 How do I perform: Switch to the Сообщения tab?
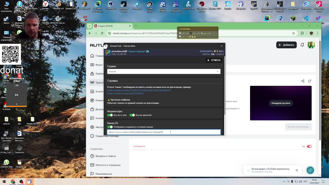tap(139, 146)
